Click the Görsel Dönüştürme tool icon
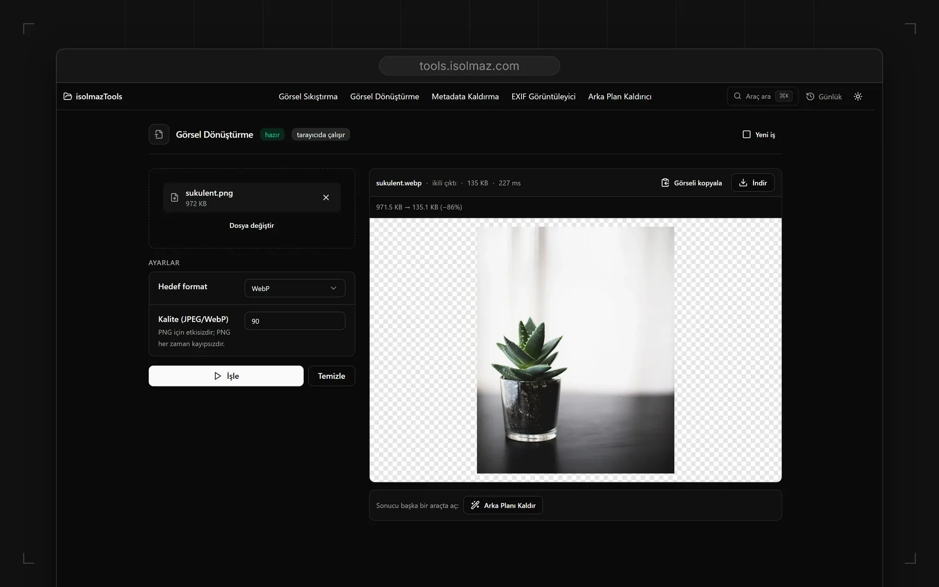This screenshot has height=587, width=939. [x=159, y=134]
